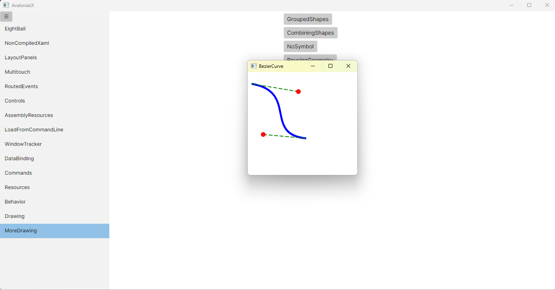
Task: Open the NonCompiledXaml page
Action: (55, 43)
